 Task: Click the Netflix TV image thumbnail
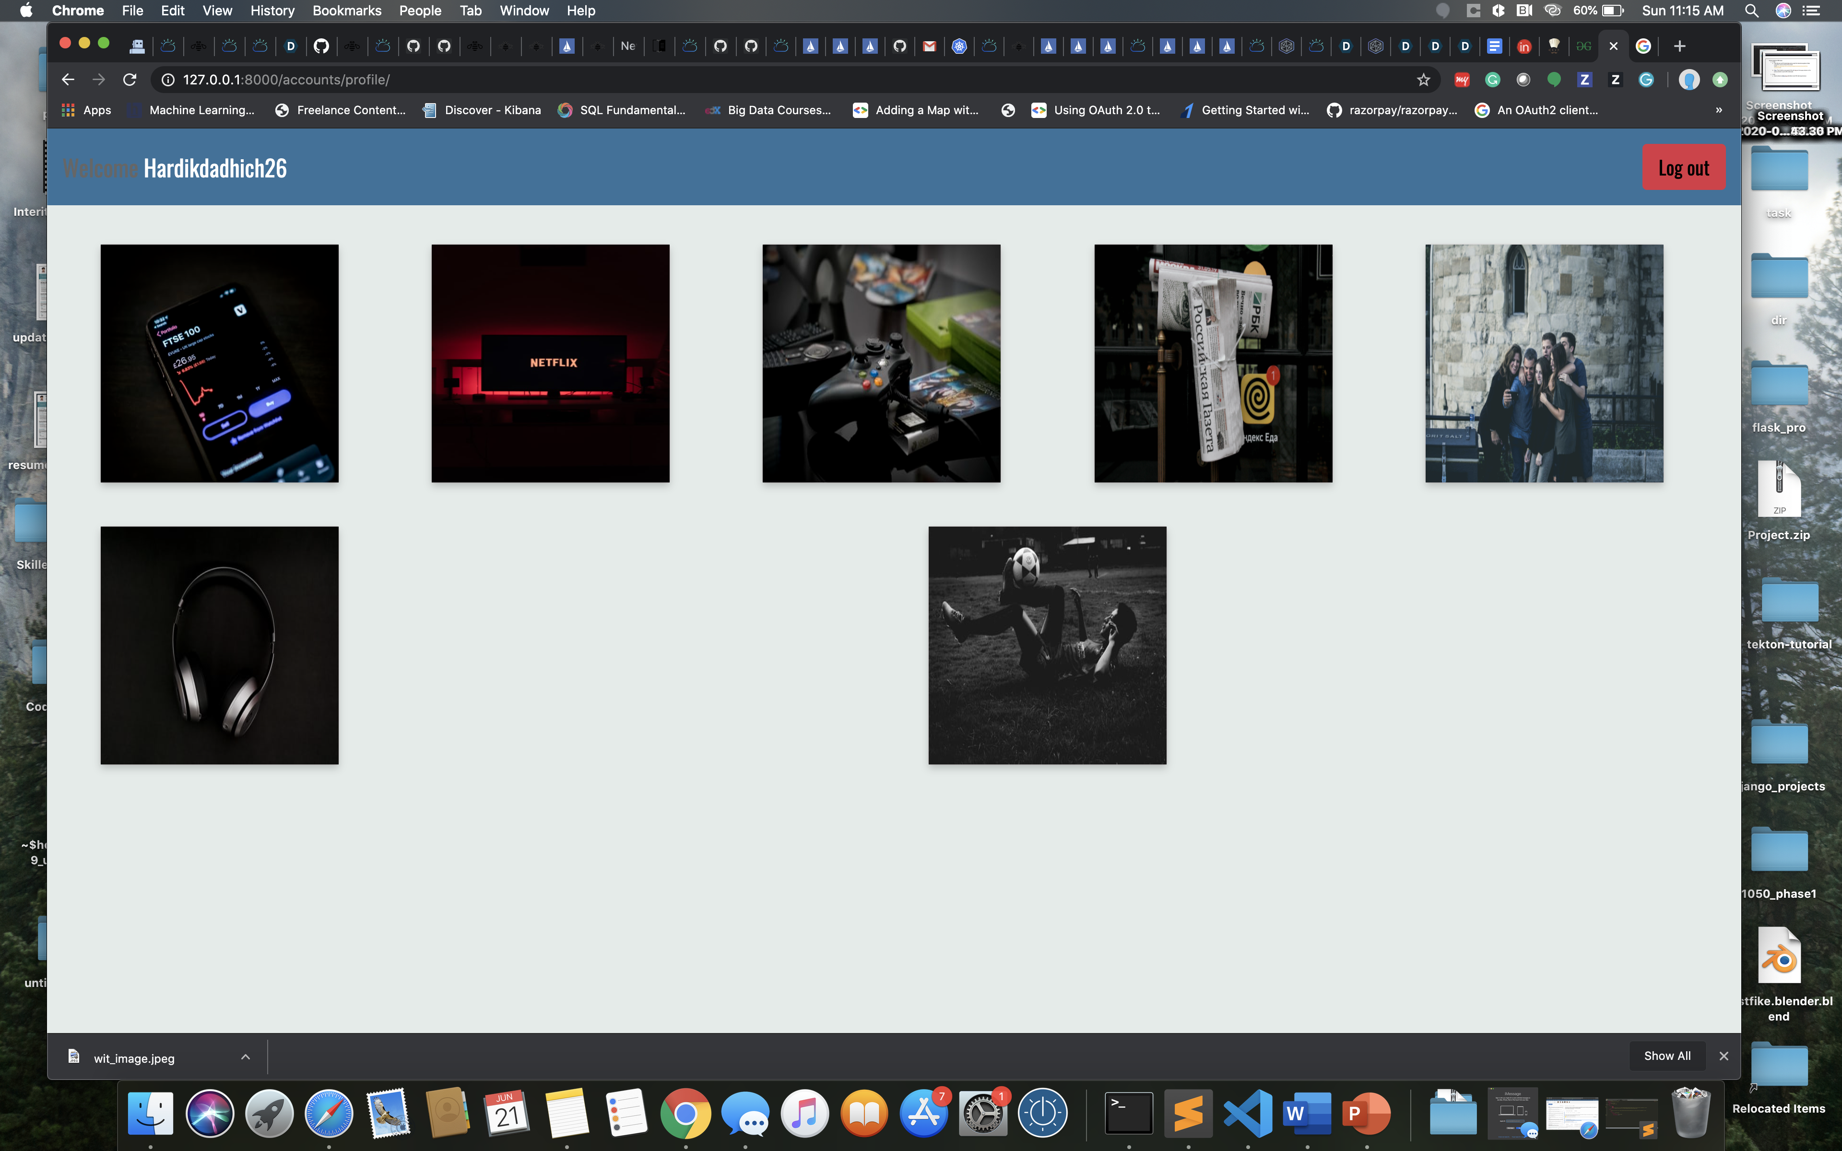point(550,363)
